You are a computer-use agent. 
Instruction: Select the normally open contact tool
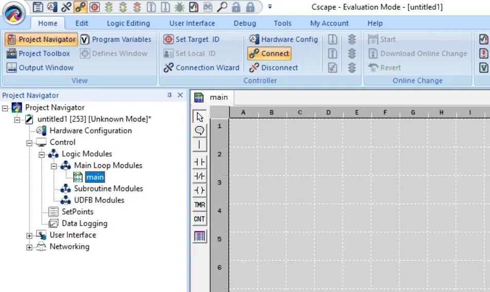(199, 162)
